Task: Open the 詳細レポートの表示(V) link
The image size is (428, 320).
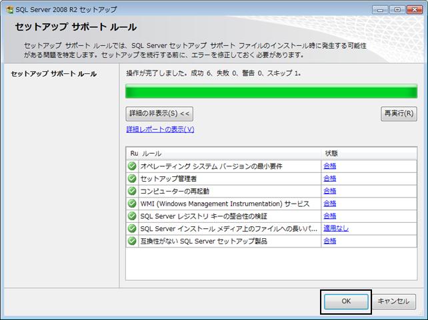Action: coord(160,129)
